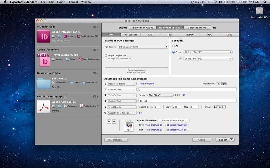Click the Leading Zeros input field
The image size is (270, 168).
click(x=157, y=107)
